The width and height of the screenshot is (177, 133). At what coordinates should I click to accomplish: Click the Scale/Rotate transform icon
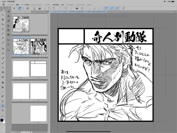pos(82,8)
